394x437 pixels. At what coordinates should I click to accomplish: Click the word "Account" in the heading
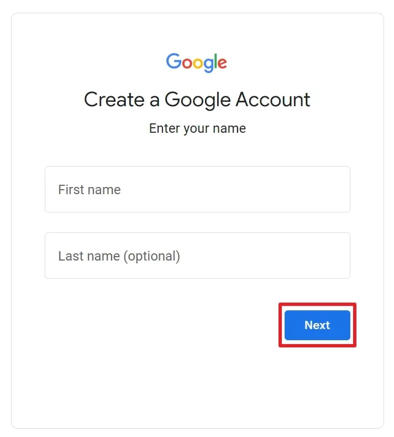(273, 100)
